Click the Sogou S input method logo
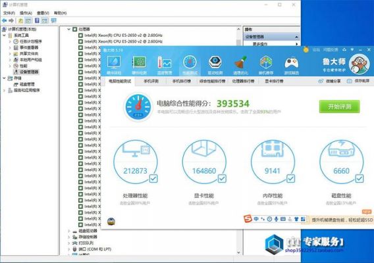Image resolution: width=374 pixels, height=263 pixels. pyautogui.click(x=248, y=219)
